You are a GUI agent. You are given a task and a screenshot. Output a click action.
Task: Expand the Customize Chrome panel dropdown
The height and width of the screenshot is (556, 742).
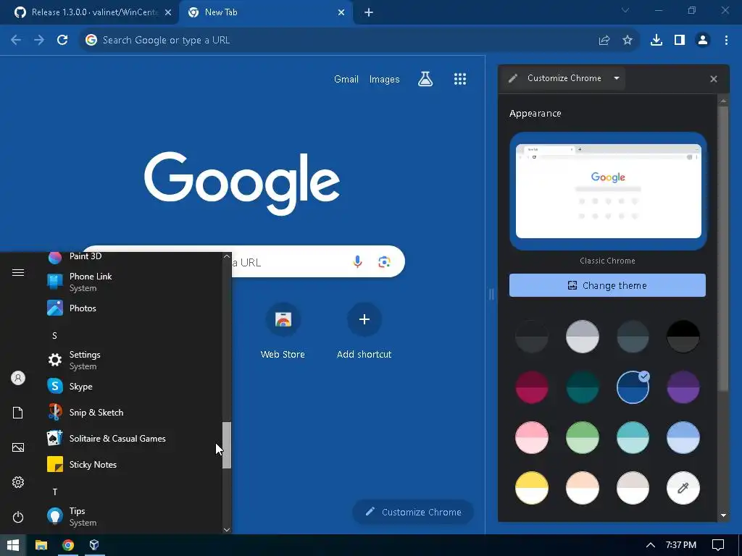tap(617, 78)
